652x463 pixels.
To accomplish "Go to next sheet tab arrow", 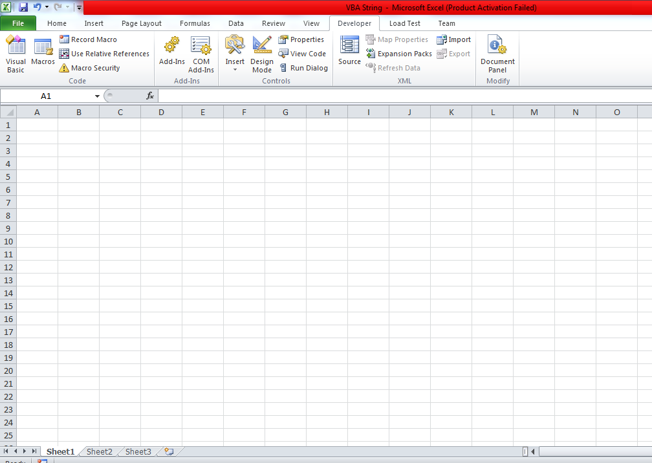I will (25, 451).
